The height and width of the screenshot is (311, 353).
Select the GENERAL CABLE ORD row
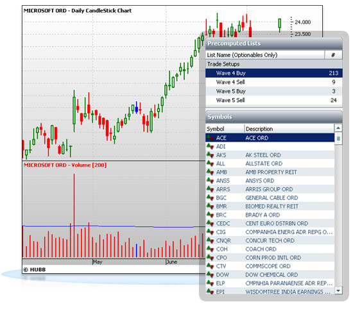coord(270,198)
